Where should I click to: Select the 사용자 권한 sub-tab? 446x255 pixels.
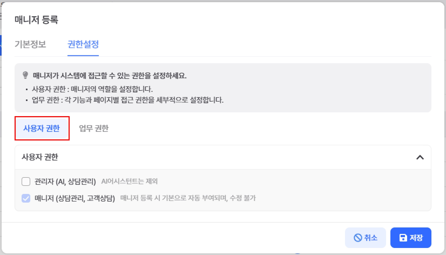click(42, 128)
